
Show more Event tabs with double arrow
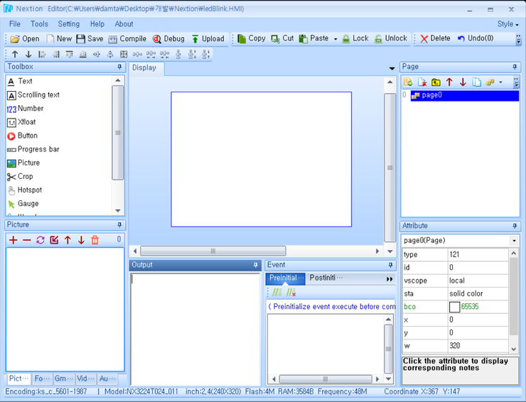pos(390,279)
